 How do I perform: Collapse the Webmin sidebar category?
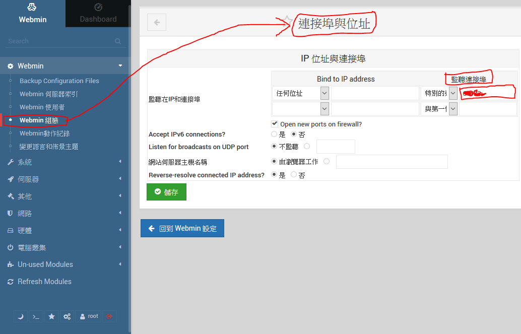point(66,66)
